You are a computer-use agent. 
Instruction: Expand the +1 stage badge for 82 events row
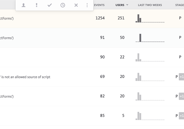click(x=182, y=96)
